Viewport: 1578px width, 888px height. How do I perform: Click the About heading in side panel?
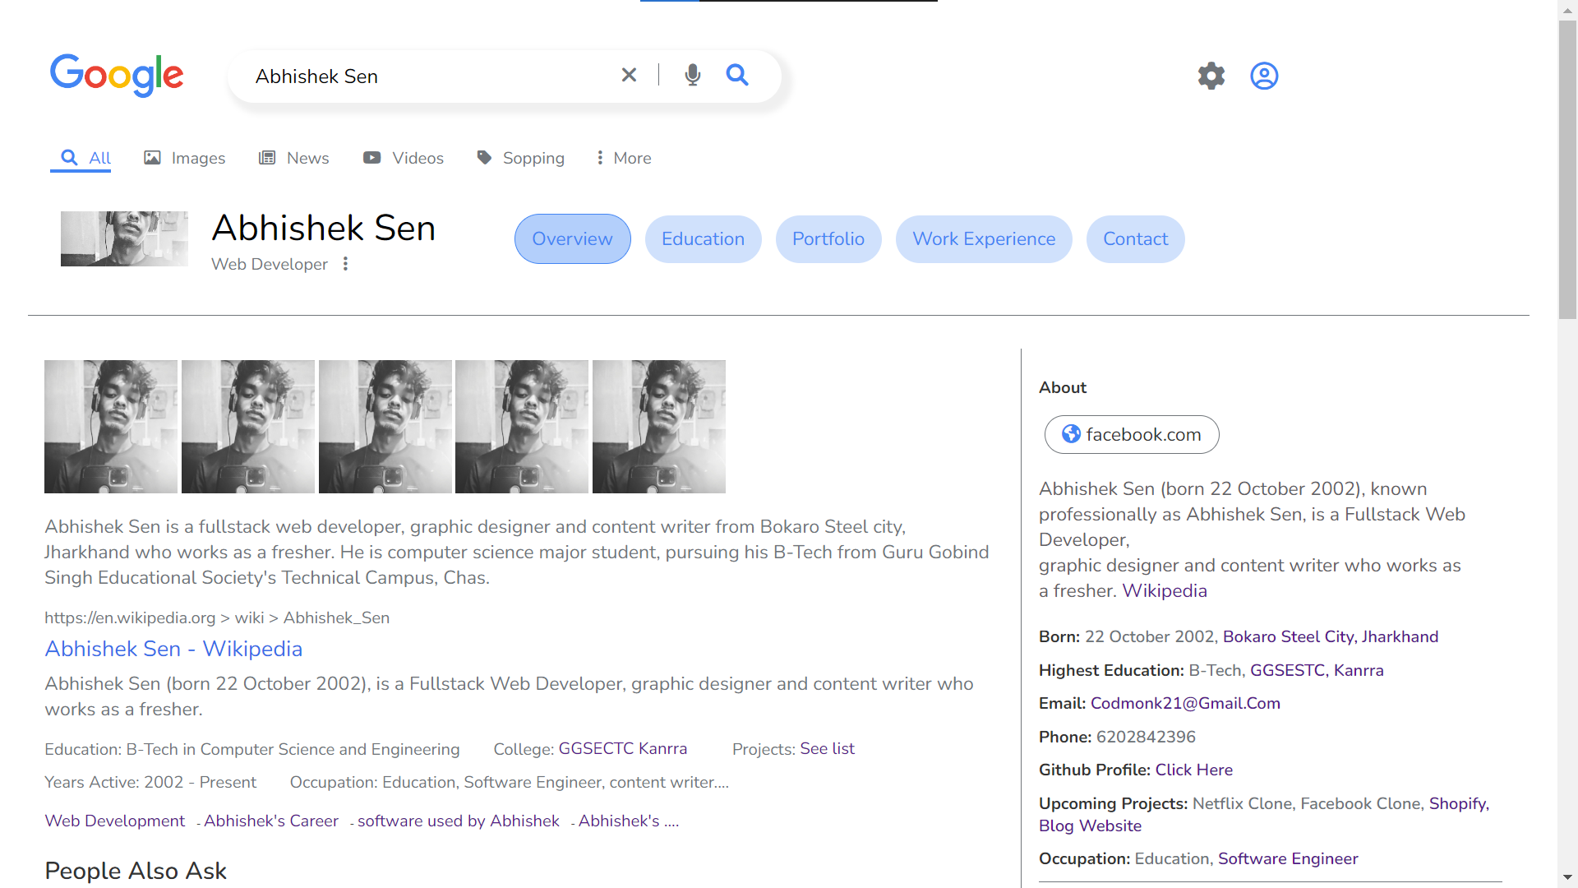(1063, 387)
